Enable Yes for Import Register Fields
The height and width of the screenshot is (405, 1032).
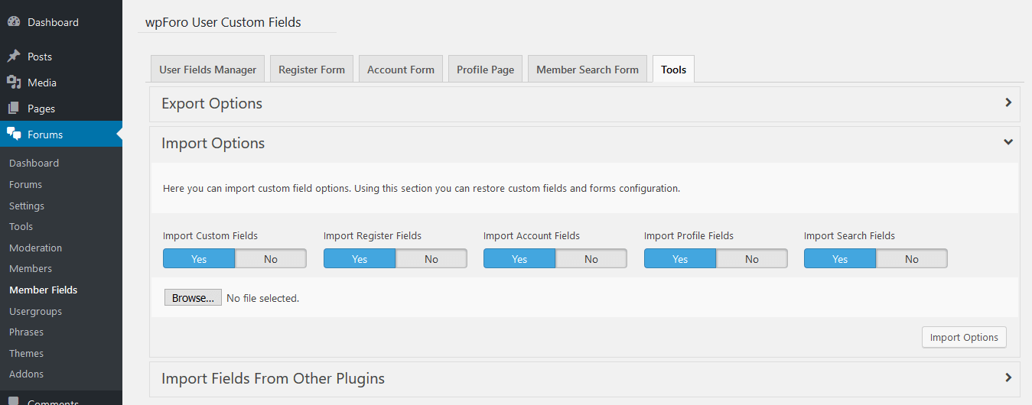click(x=360, y=259)
